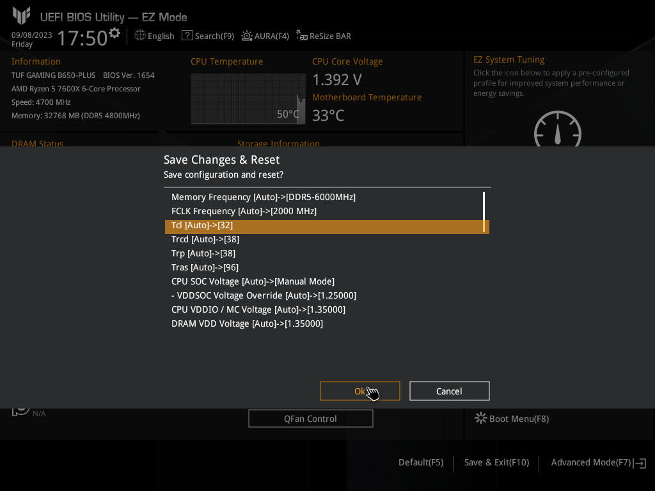Switch to Advanced Mode(F7)
This screenshot has height=491, width=655.
pyautogui.click(x=590, y=462)
